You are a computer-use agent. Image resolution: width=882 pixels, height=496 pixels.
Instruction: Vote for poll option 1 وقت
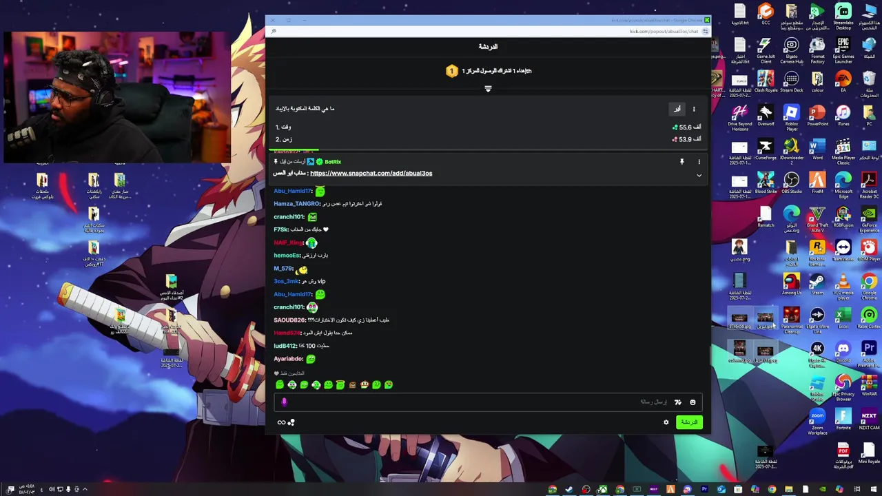click(x=488, y=127)
